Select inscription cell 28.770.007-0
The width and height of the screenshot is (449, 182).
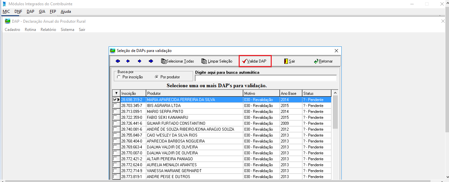click(x=133, y=153)
